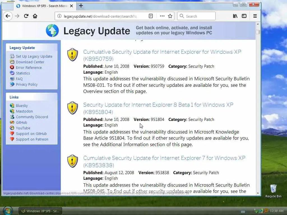Viewport: 287px width, 215px height.
Task: Select the Windows XP SP3 taskbar button
Action: tap(40, 211)
